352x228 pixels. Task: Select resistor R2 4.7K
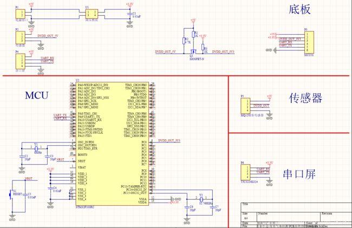pyautogui.click(x=184, y=41)
